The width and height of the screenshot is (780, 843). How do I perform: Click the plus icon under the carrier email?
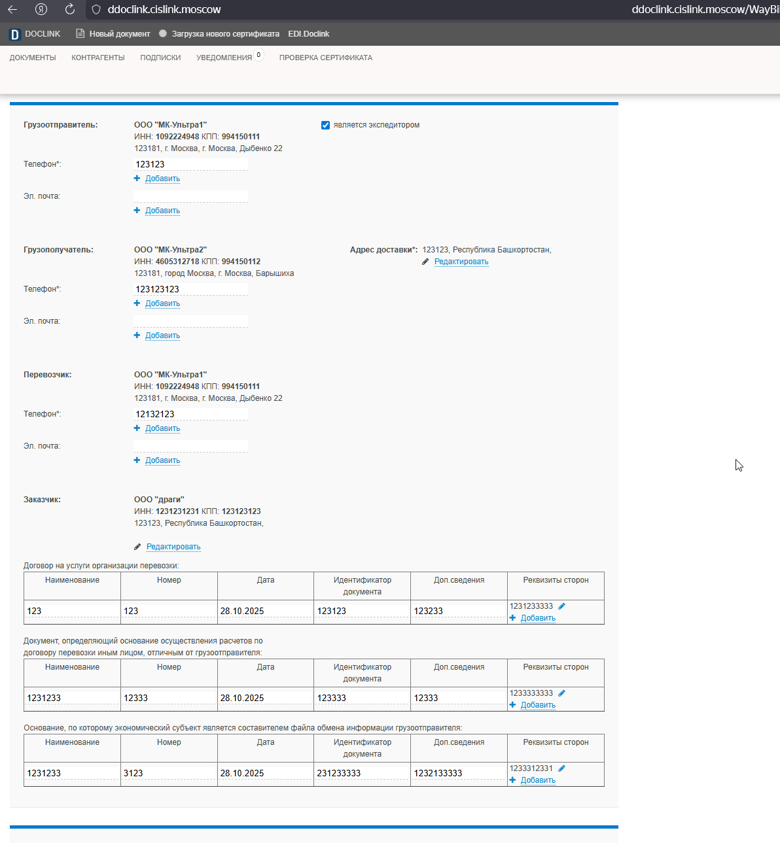[137, 460]
